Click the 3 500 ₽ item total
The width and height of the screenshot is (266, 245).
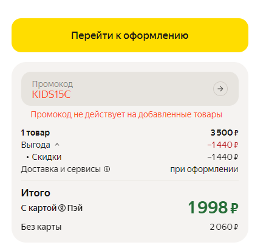click(224, 133)
